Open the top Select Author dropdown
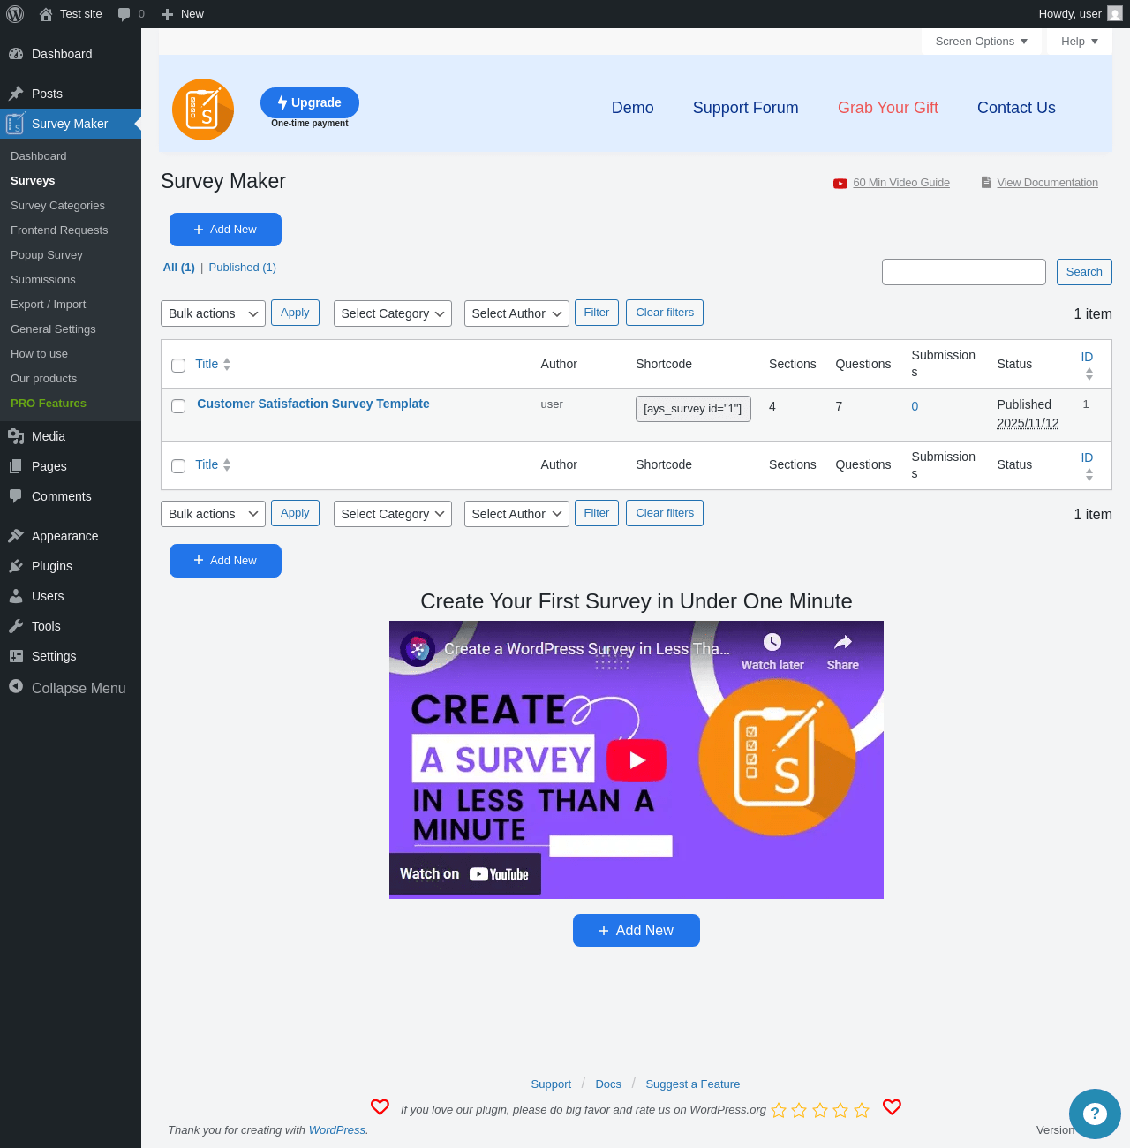The height and width of the screenshot is (1148, 1130). (x=516, y=313)
